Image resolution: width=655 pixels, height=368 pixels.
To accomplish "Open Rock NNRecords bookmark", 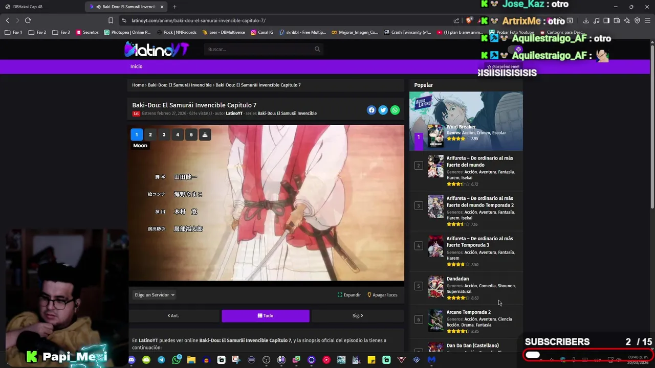I will tap(177, 32).
